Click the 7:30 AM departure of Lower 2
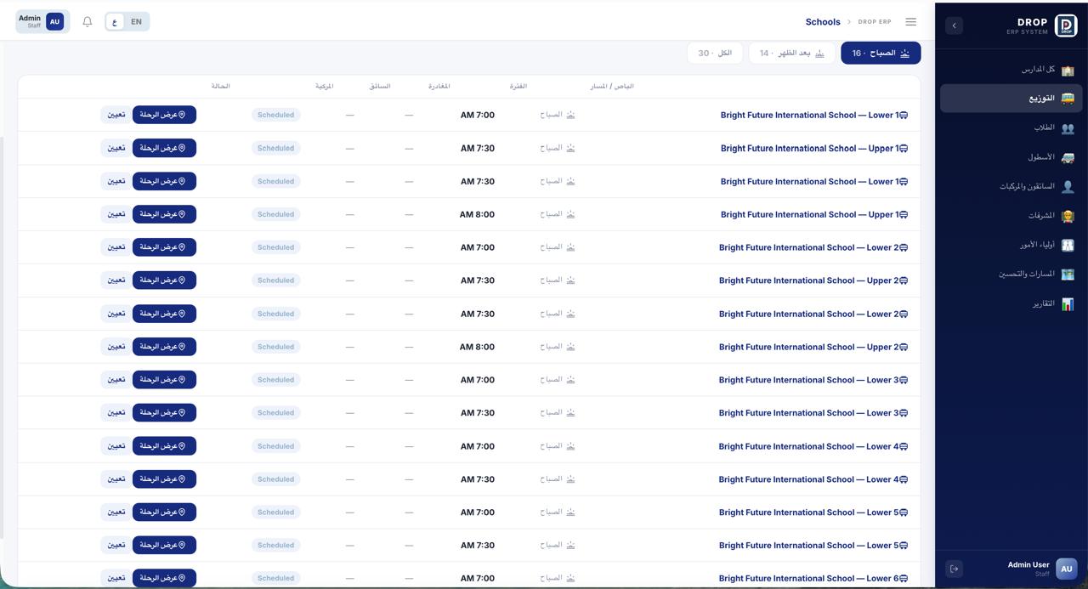 478,314
